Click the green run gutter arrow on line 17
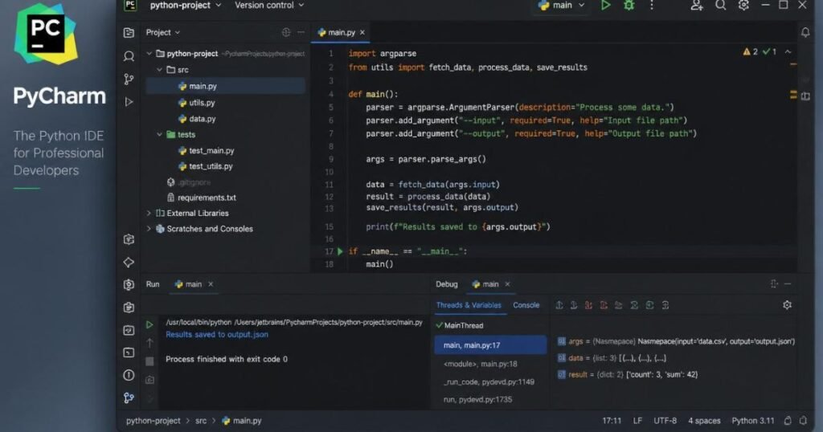Screen dimensions: 823x432 (x=340, y=251)
